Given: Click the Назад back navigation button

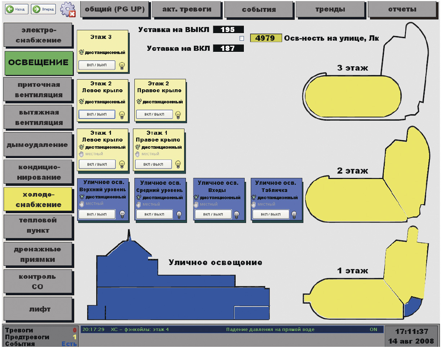Looking at the screenshot, I should (x=17, y=10).
